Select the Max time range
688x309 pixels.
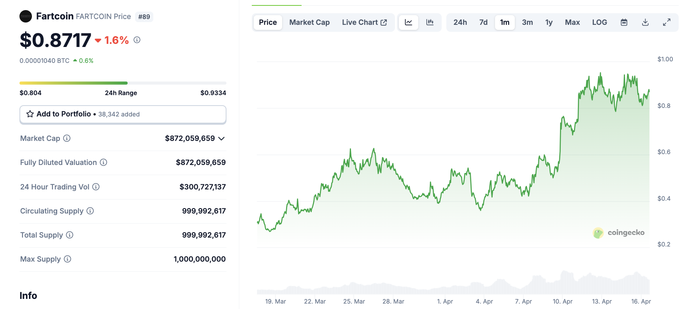(572, 23)
